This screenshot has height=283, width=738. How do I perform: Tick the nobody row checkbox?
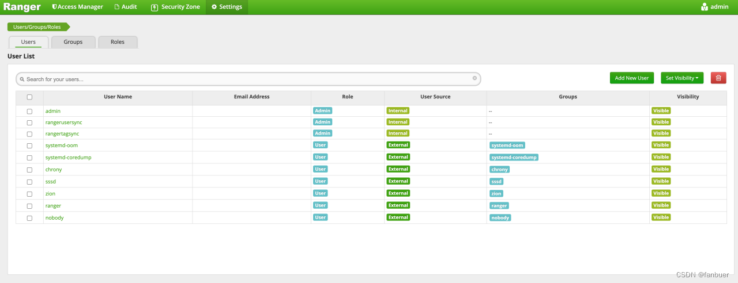(x=29, y=218)
